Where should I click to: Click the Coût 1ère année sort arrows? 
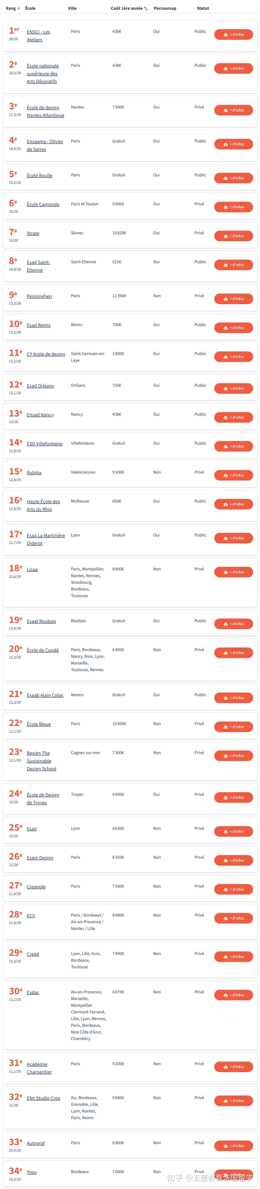pyautogui.click(x=146, y=8)
